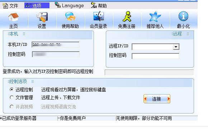Expand the 远程IP/ID dropdown arrow

coord(176,47)
